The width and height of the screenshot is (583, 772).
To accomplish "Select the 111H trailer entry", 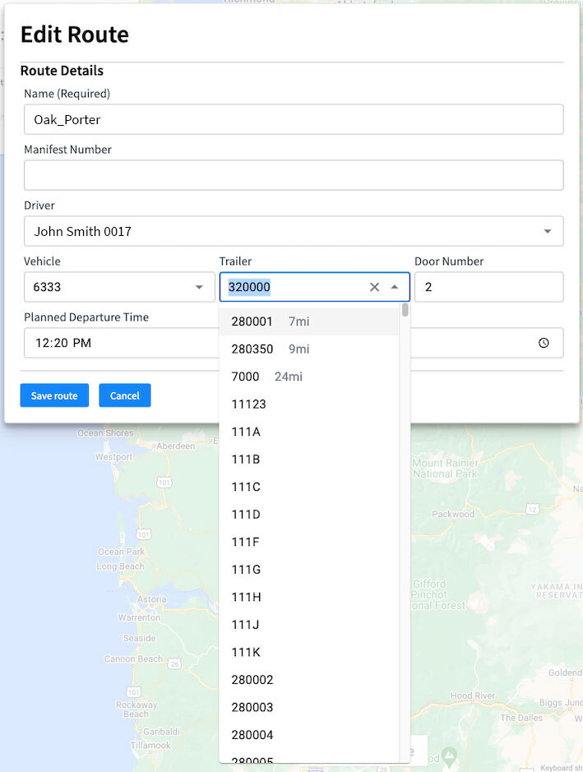I will click(309, 597).
